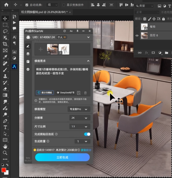Select the Gradient tool
This screenshot has height=178, width=172.
pyautogui.click(x=5, y=95)
